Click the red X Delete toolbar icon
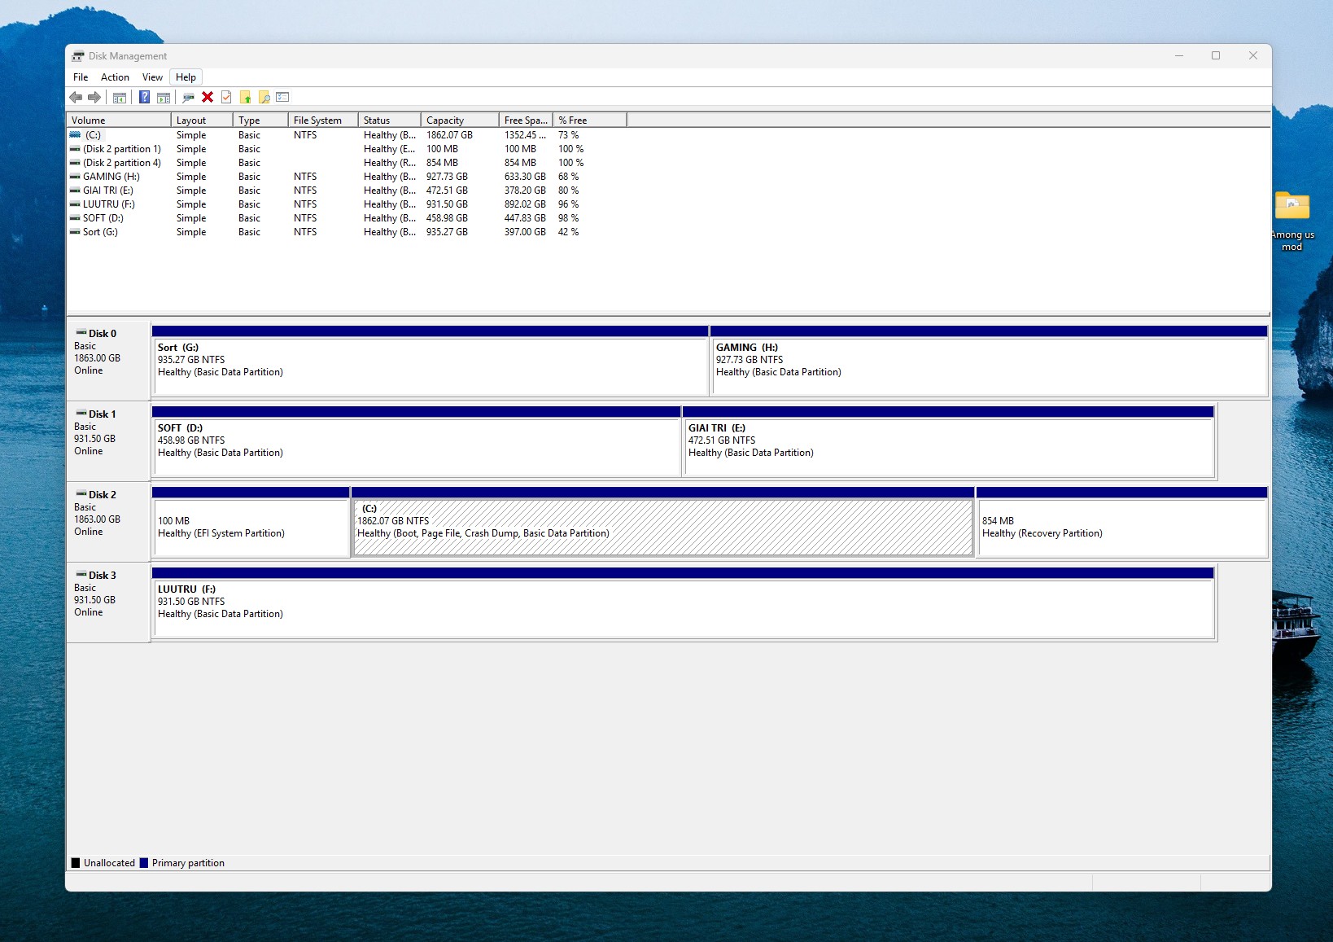The image size is (1333, 942). [208, 98]
